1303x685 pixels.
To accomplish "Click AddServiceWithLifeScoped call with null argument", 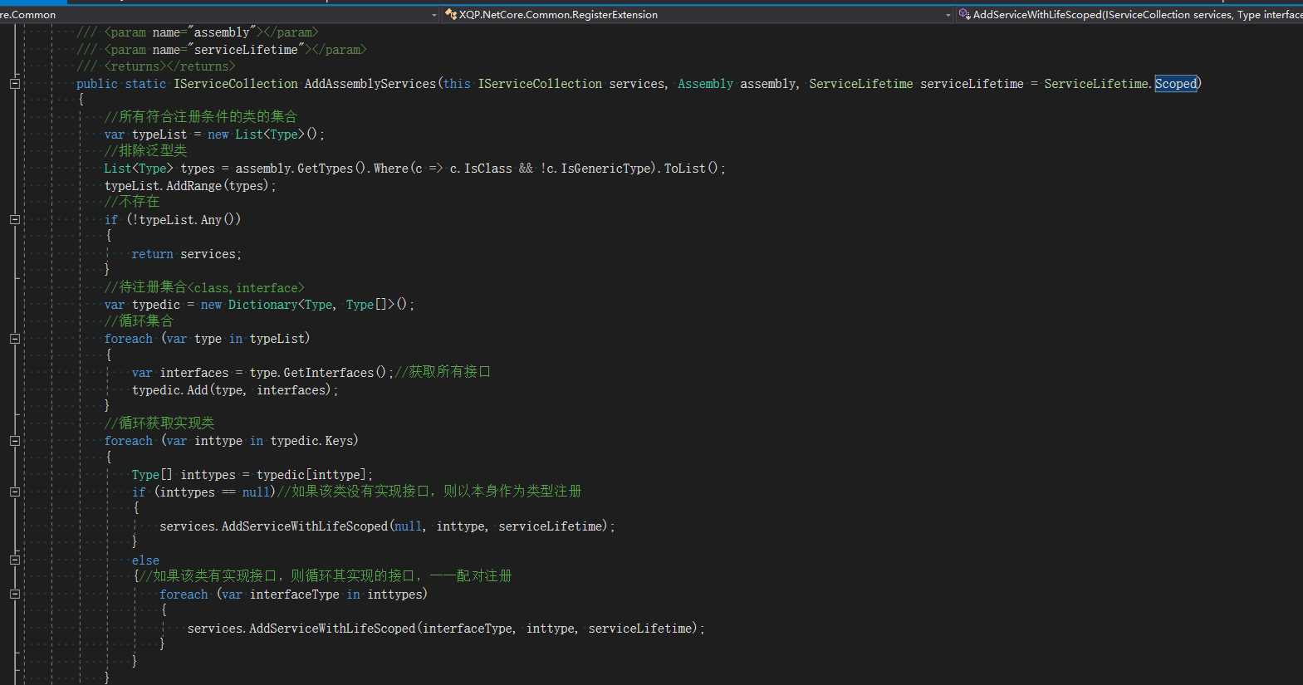I will [x=387, y=526].
